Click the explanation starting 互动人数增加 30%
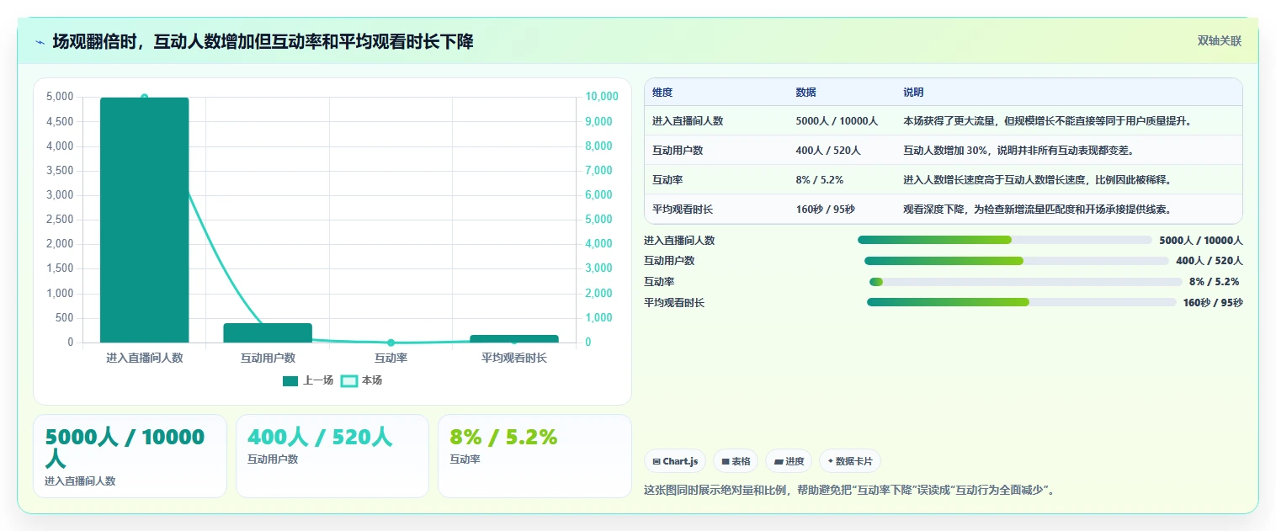 (x=1018, y=151)
